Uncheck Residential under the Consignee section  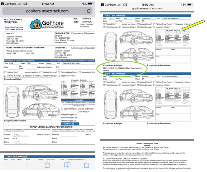pos(85,48)
